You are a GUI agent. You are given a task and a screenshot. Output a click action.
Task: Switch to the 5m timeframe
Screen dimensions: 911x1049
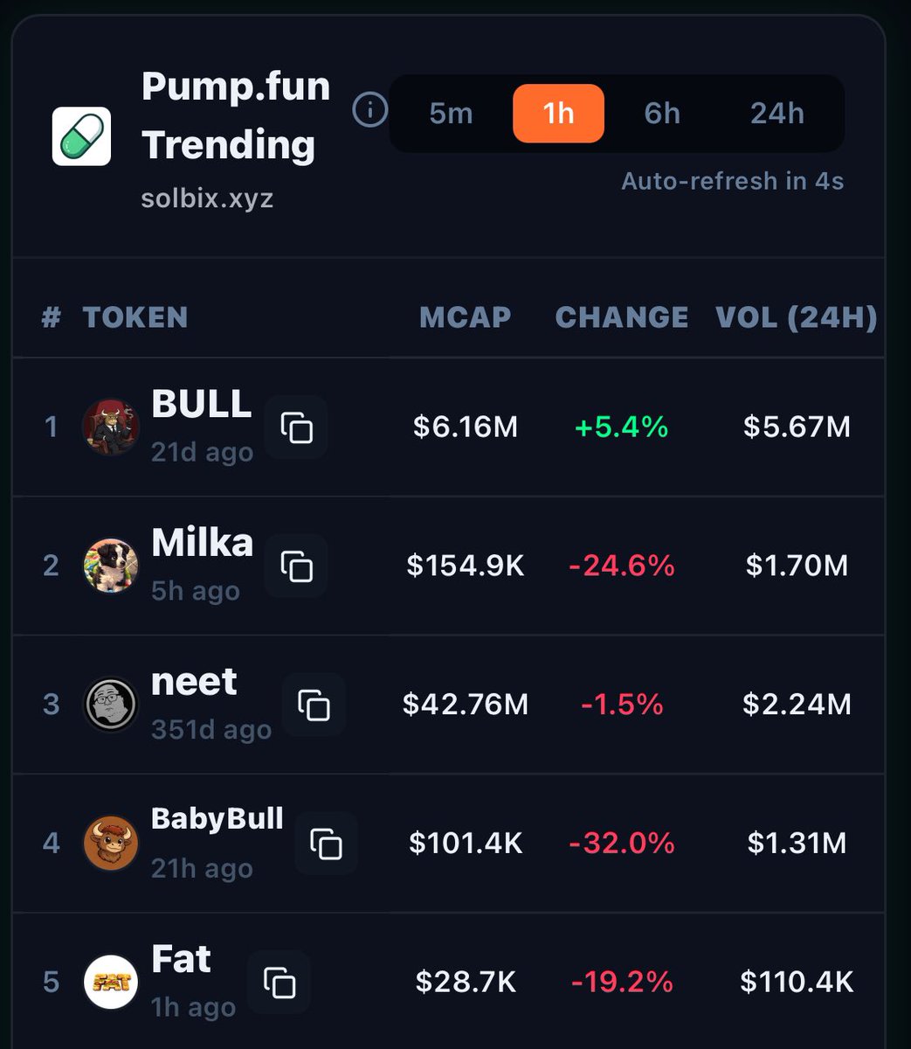pyautogui.click(x=451, y=114)
